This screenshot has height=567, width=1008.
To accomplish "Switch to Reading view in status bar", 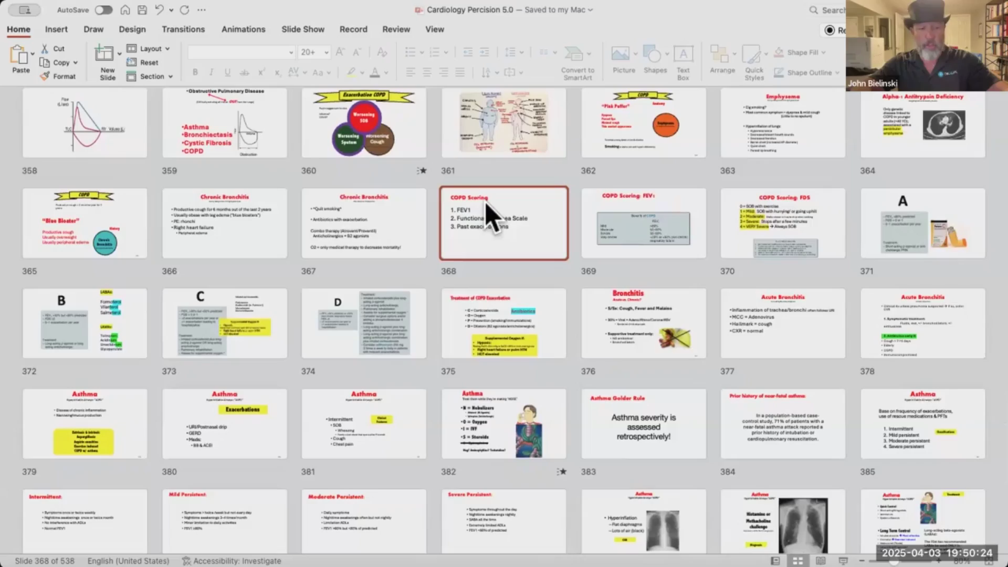I will tap(821, 561).
